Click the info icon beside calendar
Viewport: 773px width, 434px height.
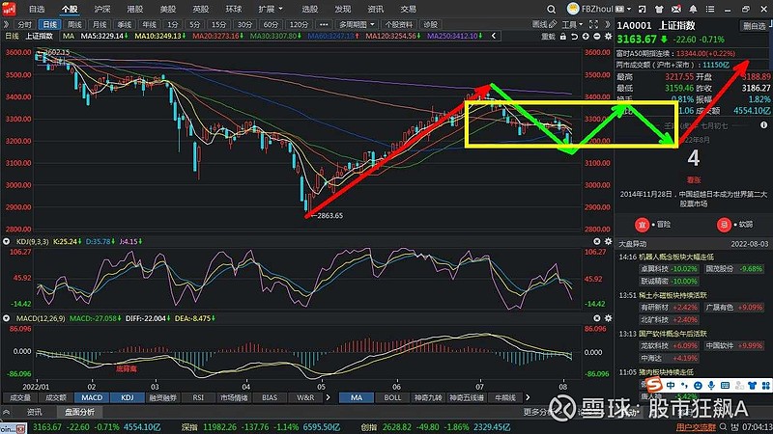(x=763, y=125)
